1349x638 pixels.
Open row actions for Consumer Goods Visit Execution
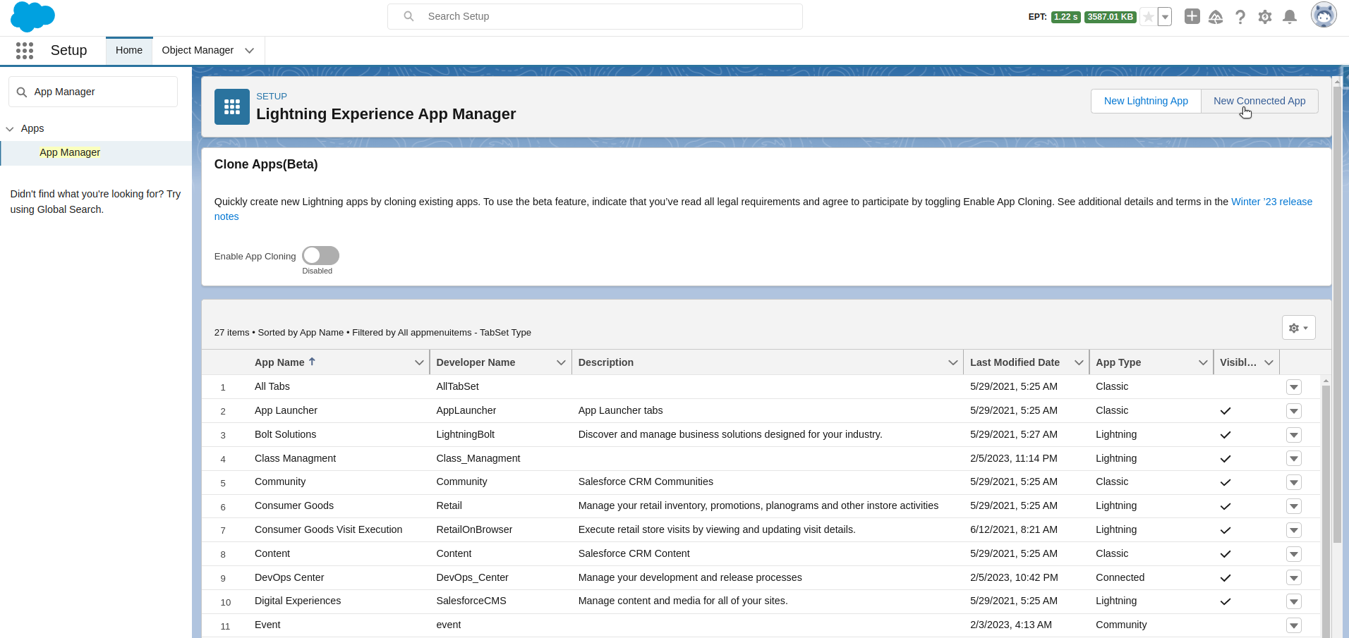(x=1294, y=530)
